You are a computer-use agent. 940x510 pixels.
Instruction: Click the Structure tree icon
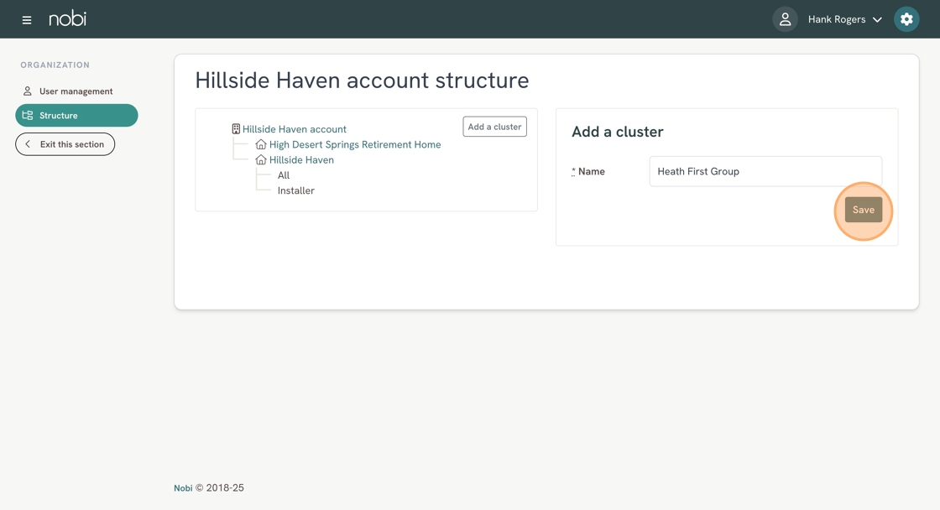[x=27, y=115]
